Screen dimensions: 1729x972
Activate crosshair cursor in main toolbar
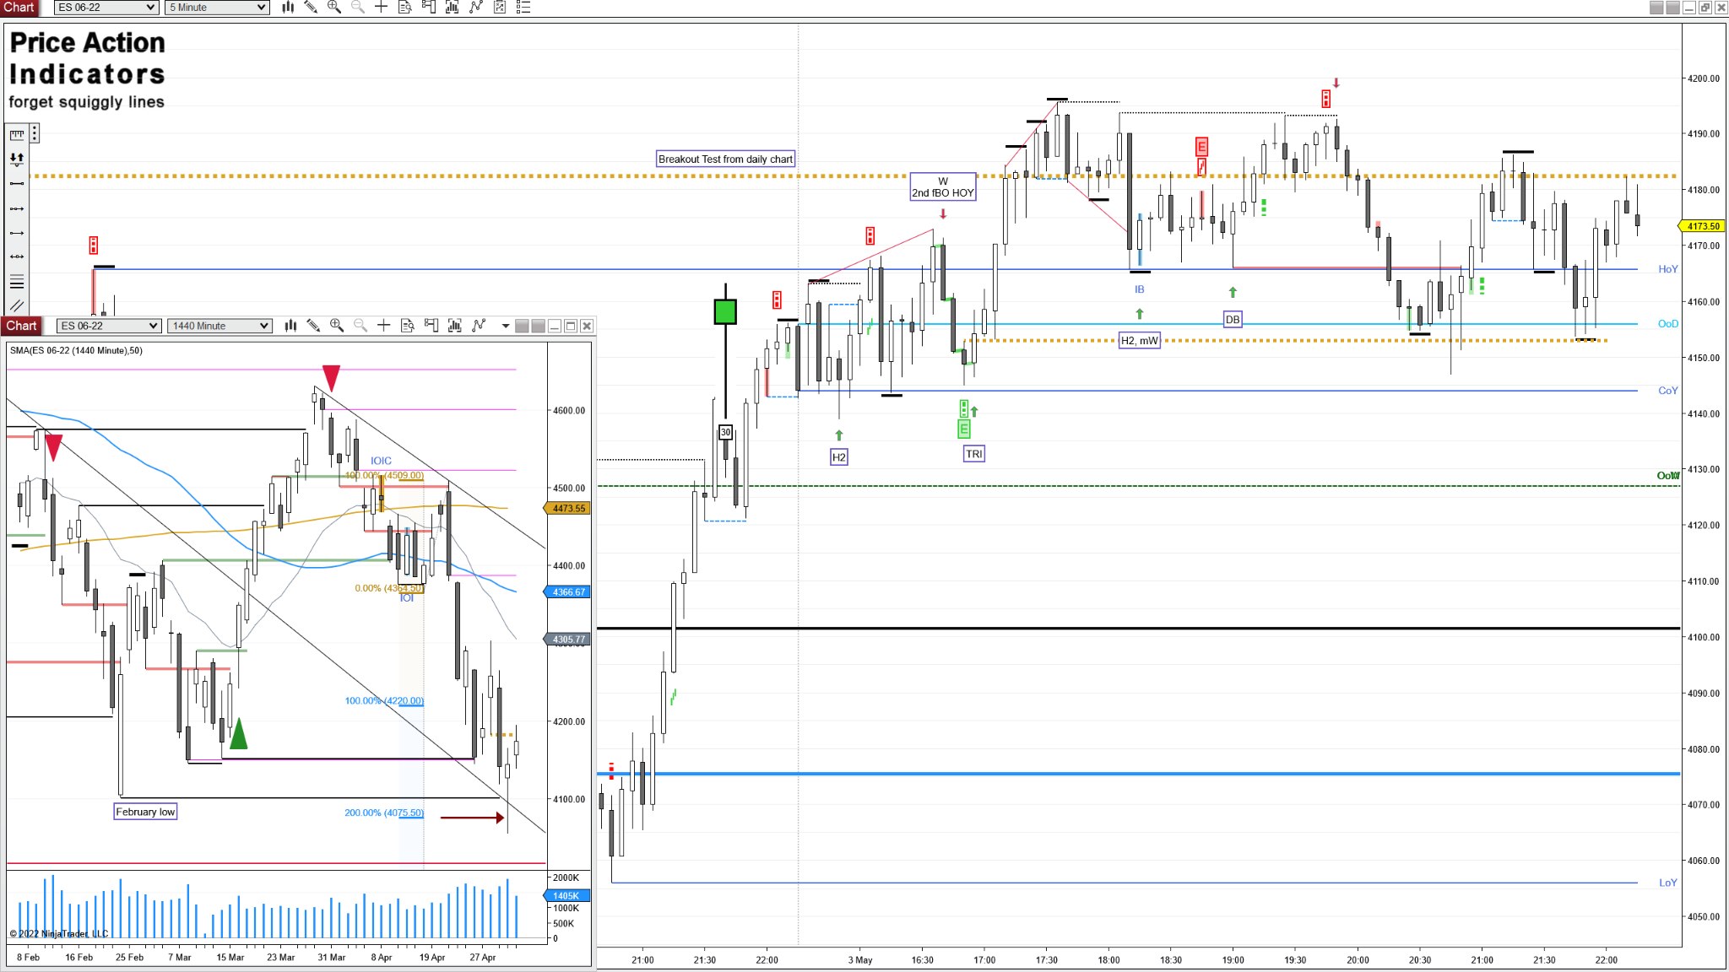382,8
